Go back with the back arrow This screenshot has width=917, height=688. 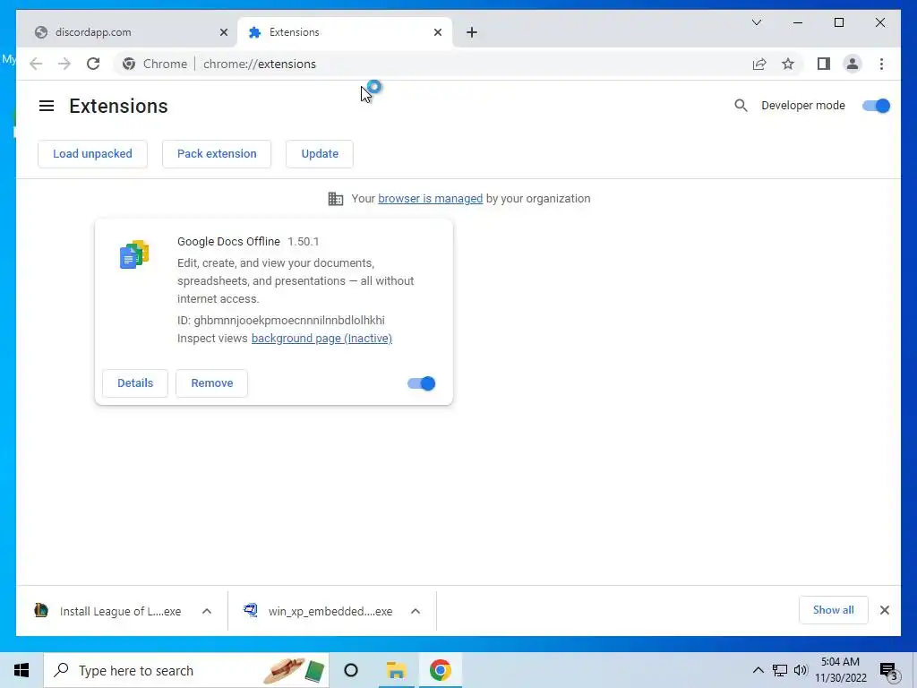(36, 64)
